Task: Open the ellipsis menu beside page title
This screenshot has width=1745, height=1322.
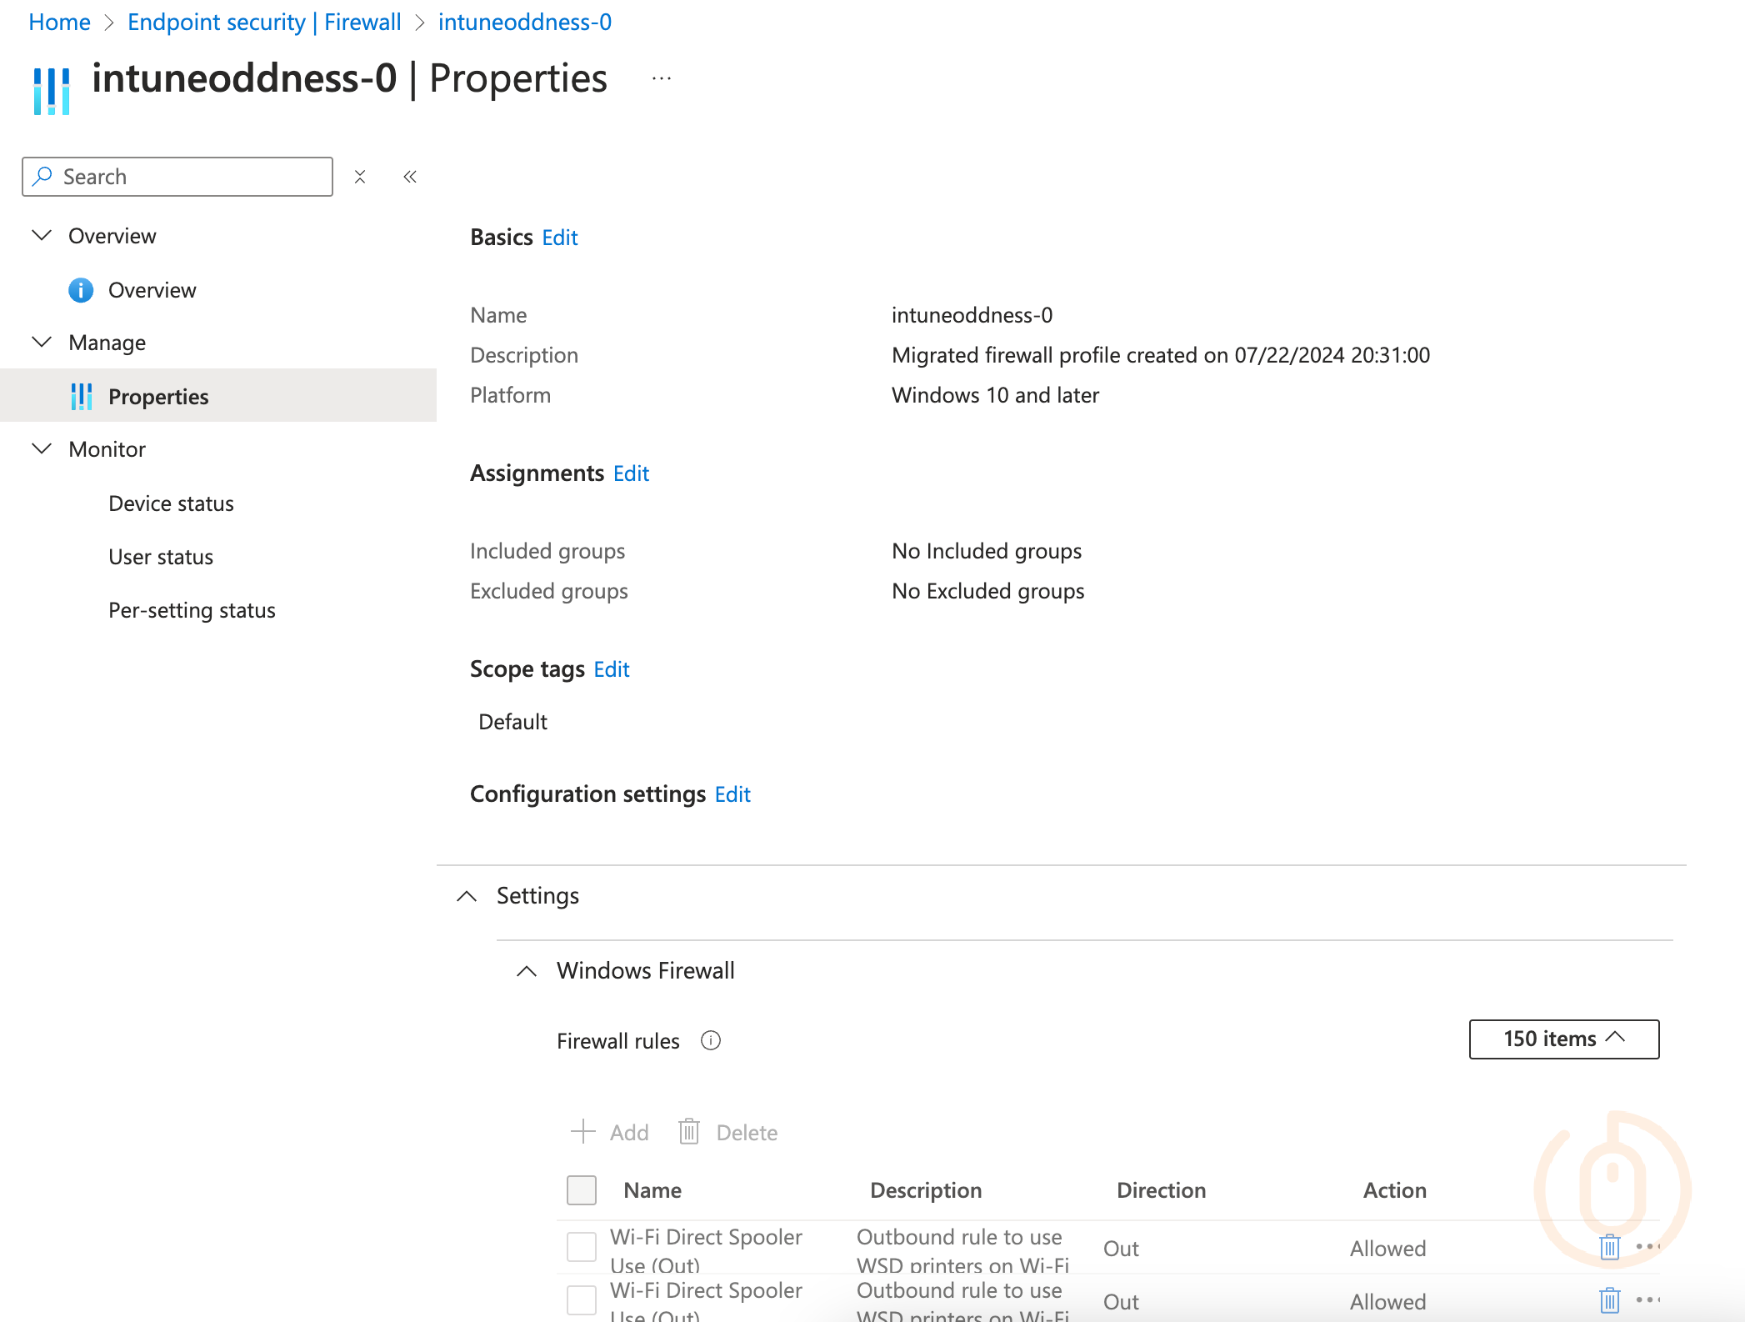Action: point(662,78)
